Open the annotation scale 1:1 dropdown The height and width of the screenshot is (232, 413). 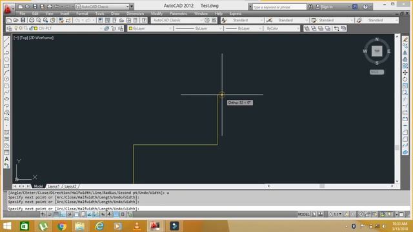[336, 214]
